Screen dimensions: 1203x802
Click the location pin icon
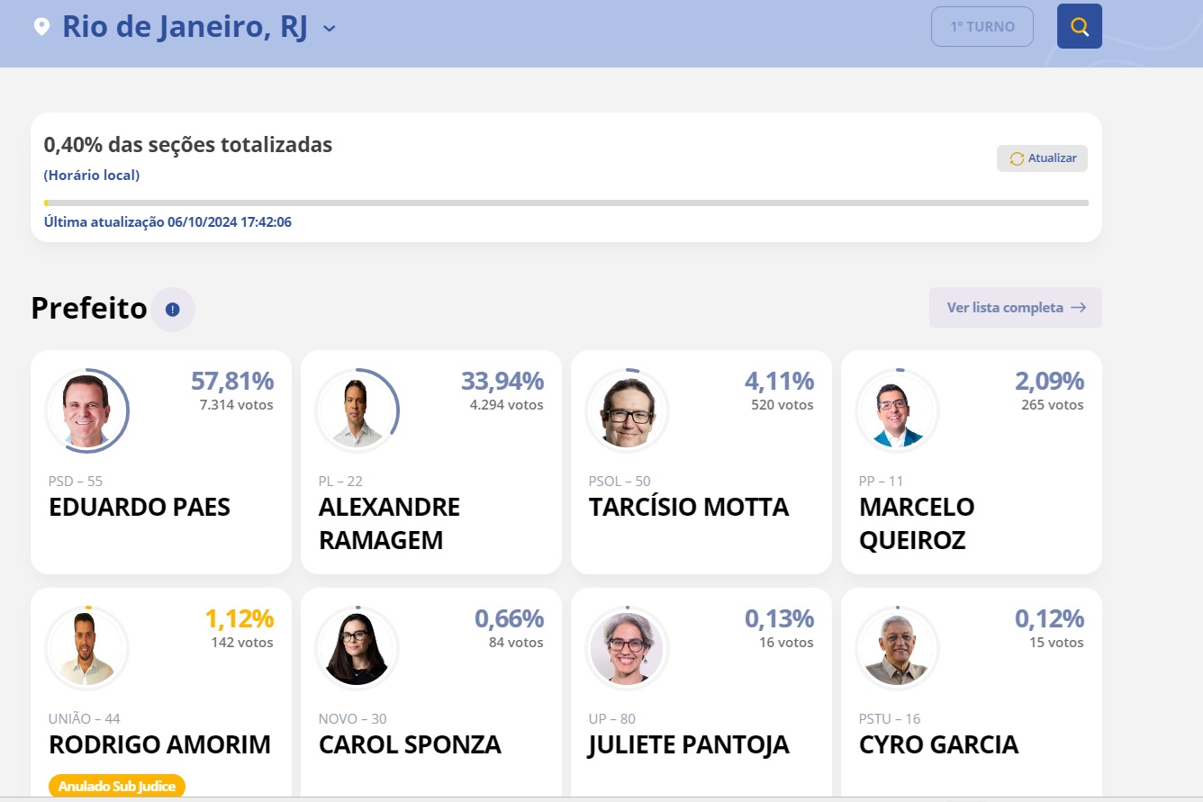click(41, 26)
